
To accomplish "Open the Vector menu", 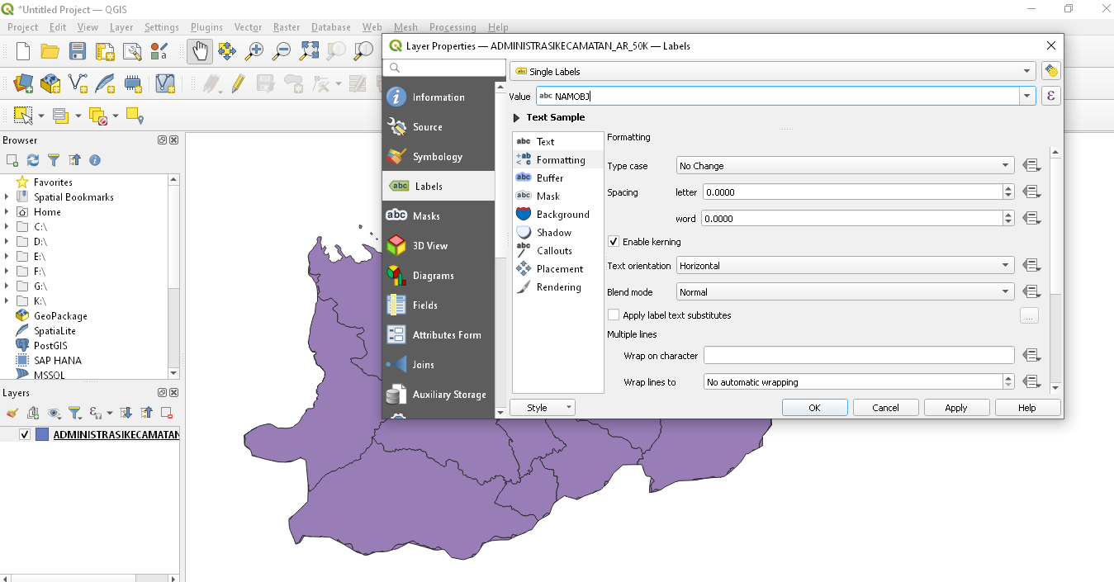I will (248, 27).
